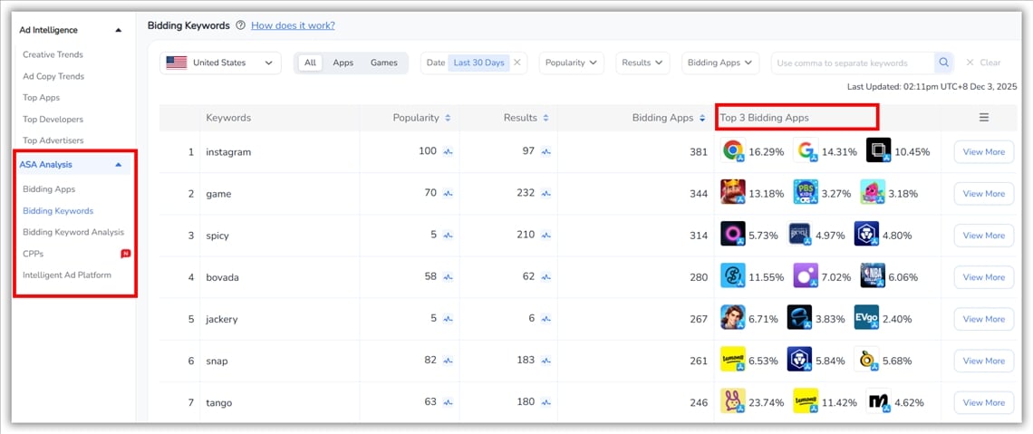Open the How does it work link
The image size is (1033, 434).
pyautogui.click(x=293, y=26)
